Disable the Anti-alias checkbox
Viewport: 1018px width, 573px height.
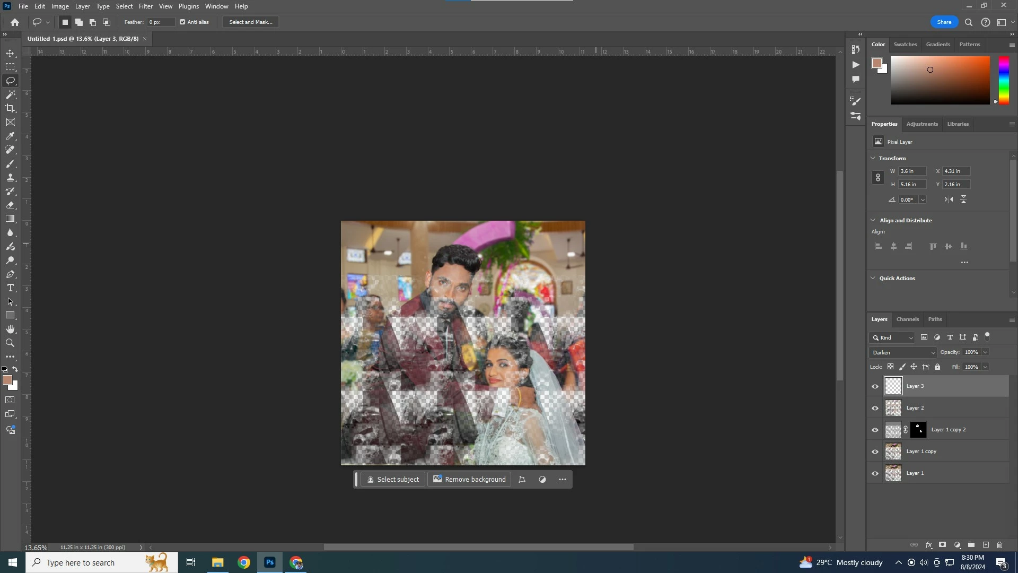(182, 22)
